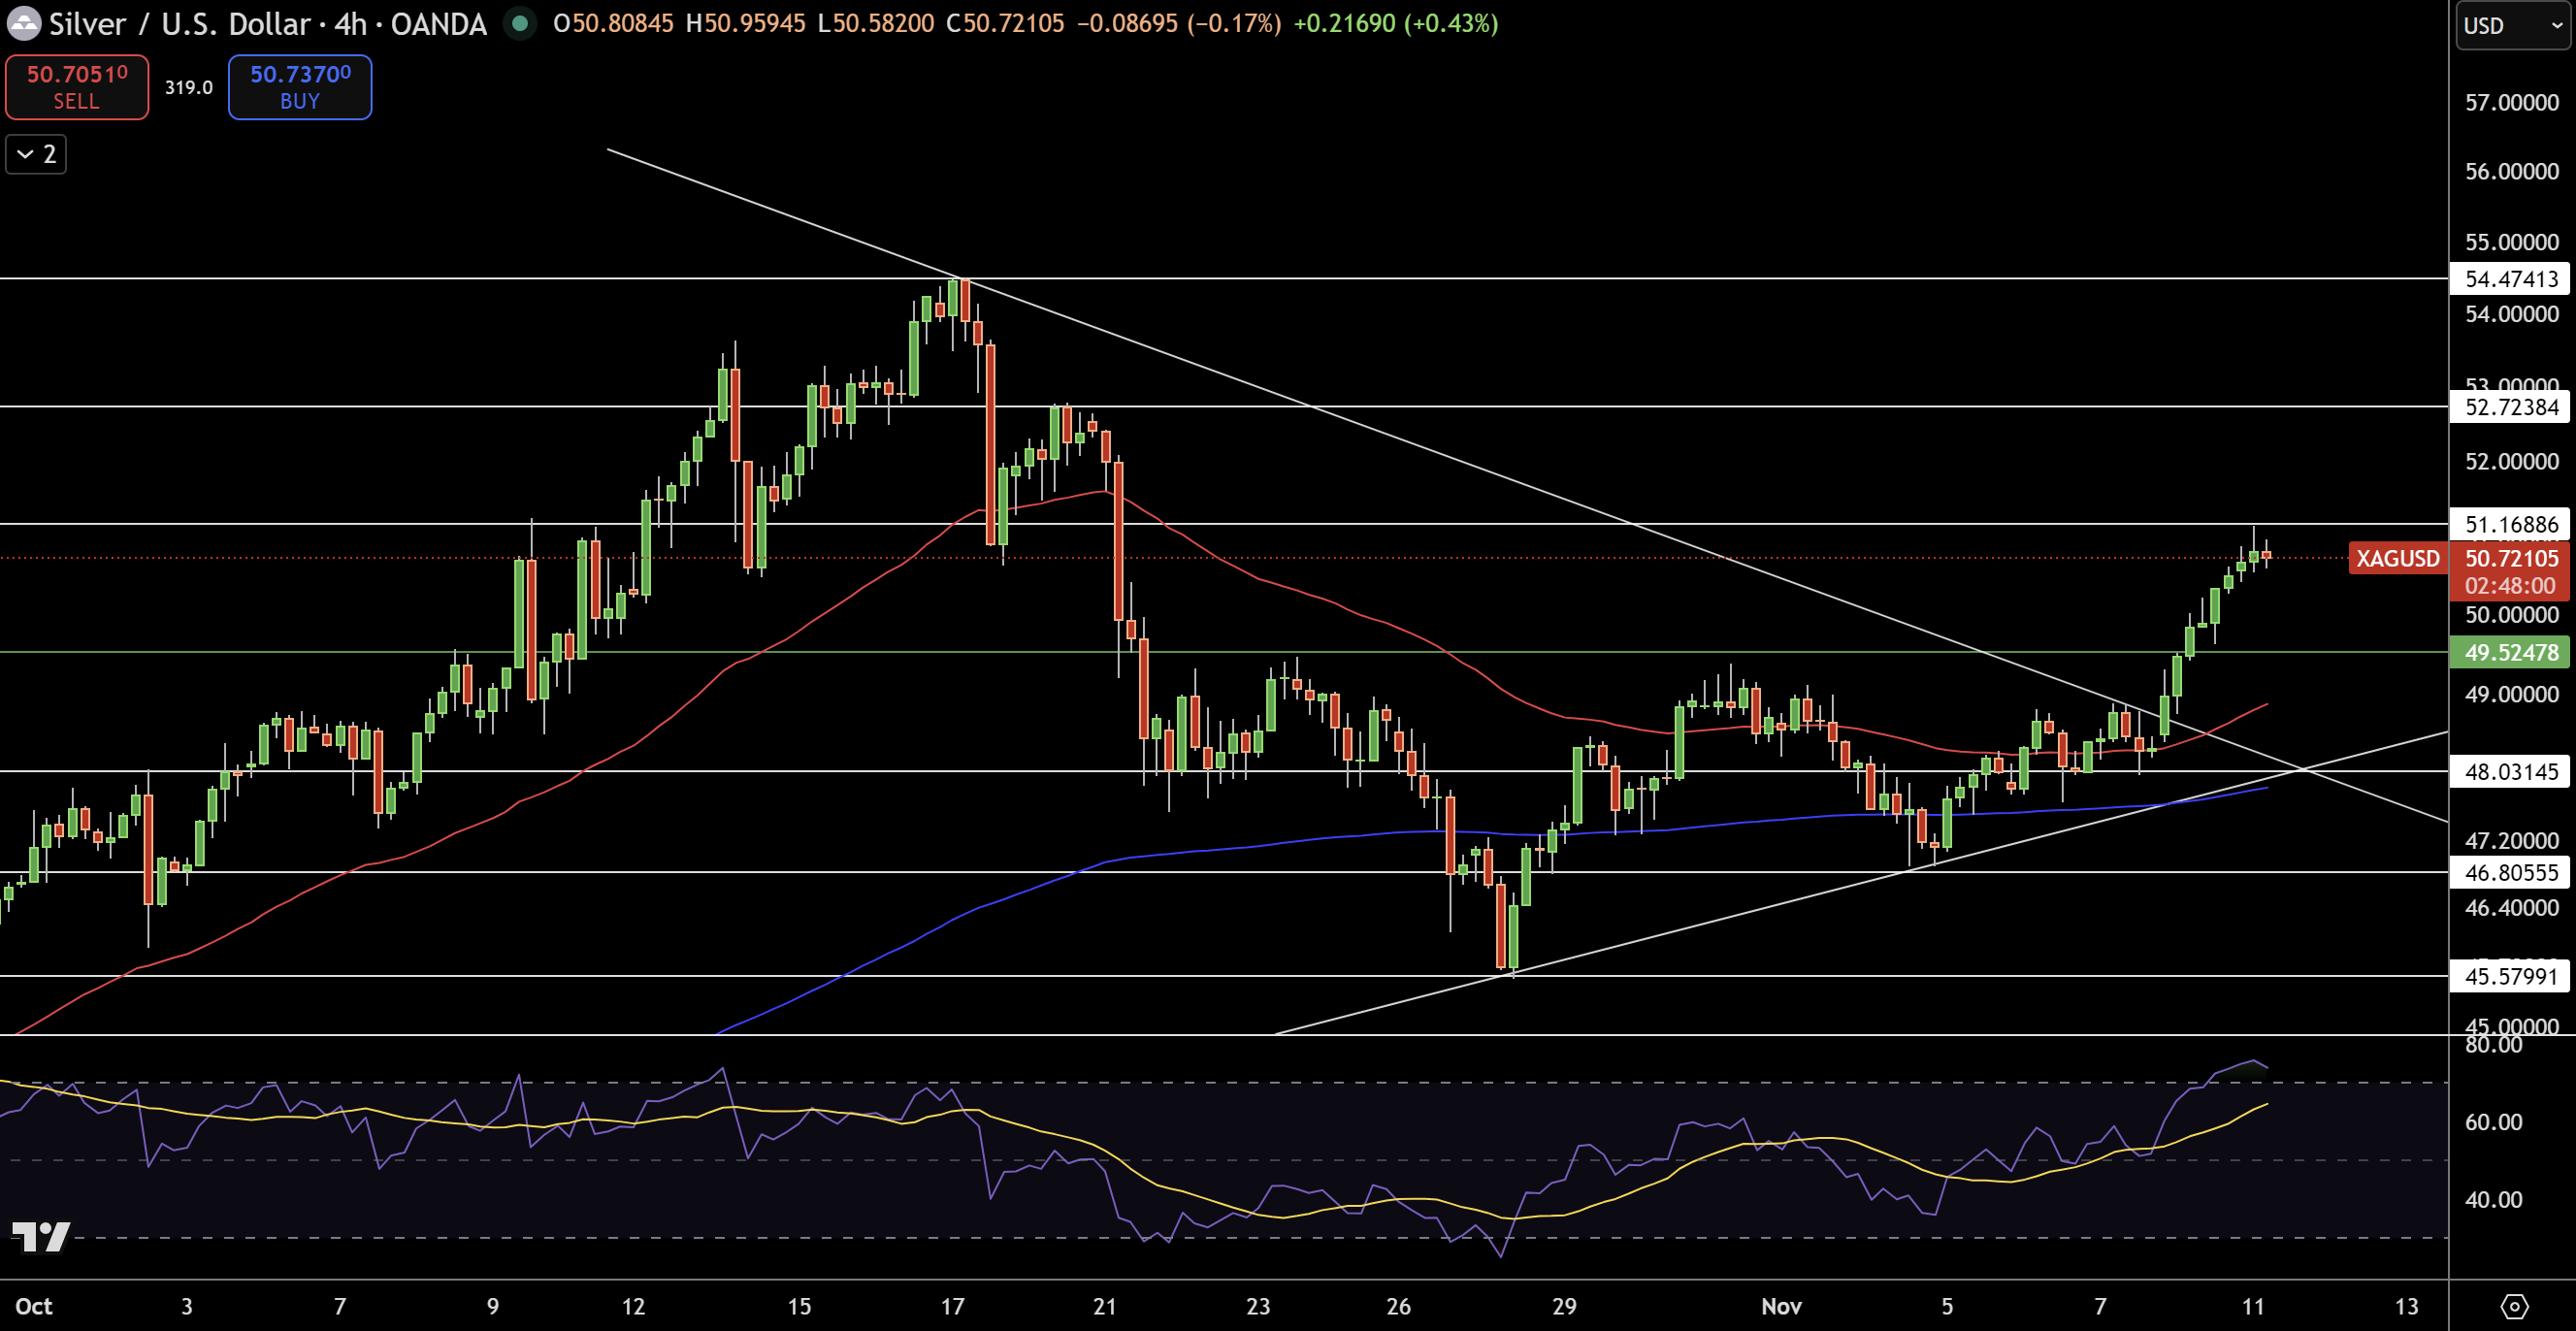Image resolution: width=2576 pixels, height=1331 pixels.
Task: Click the Nov label on the time axis
Action: 1783,1306
